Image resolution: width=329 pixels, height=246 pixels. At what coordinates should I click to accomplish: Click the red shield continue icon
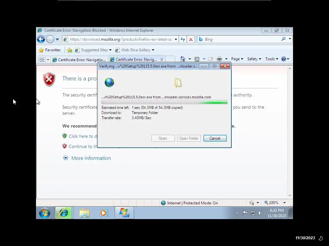pos(65,146)
